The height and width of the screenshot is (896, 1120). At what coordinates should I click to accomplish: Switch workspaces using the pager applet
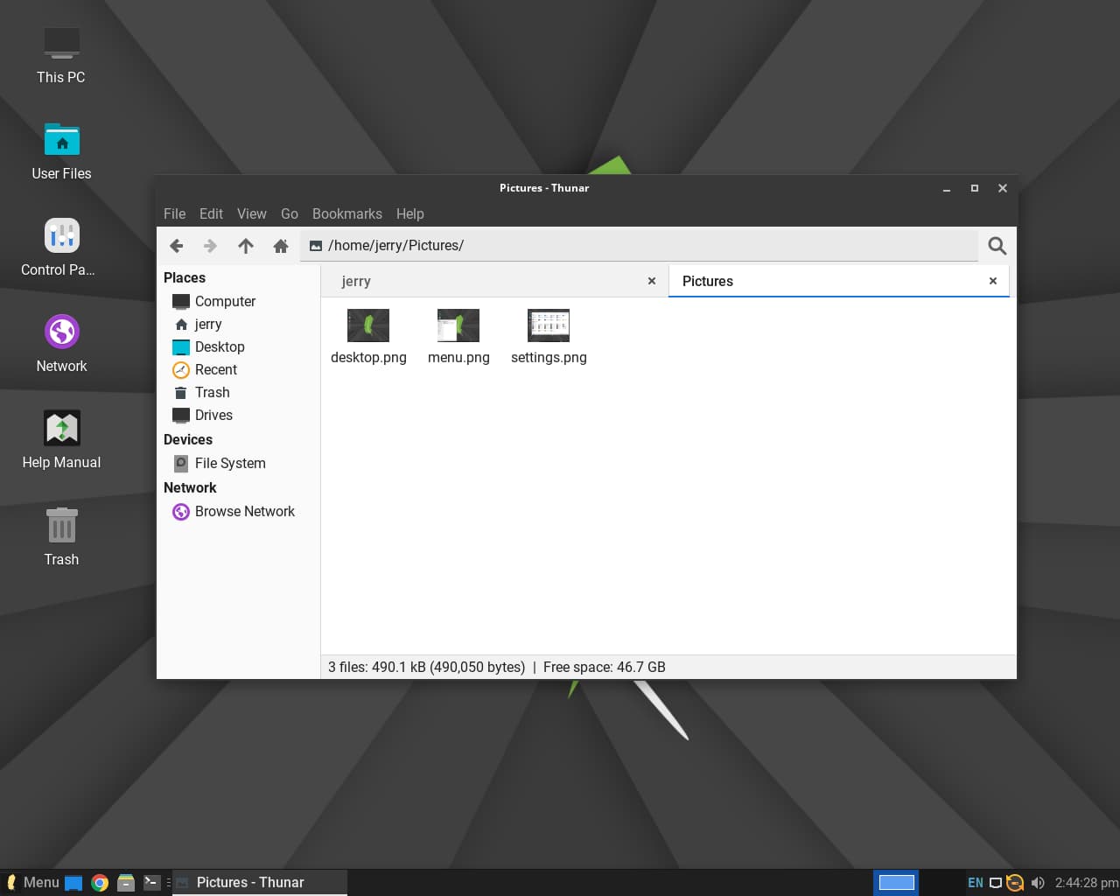click(x=896, y=882)
